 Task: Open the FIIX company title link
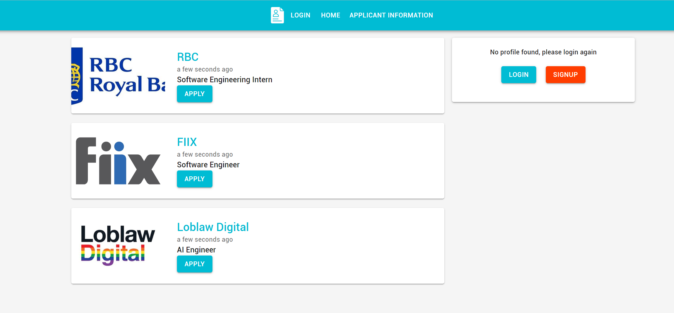click(x=187, y=142)
